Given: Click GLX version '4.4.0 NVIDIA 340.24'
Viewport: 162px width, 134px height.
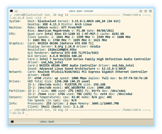Looking at the screenshot, I should pos(66,56).
